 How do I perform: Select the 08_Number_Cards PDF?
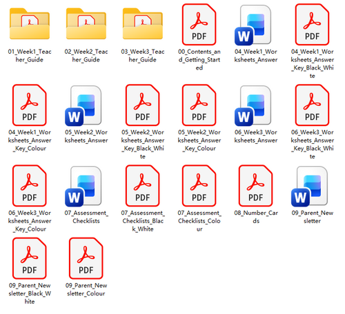(255, 186)
